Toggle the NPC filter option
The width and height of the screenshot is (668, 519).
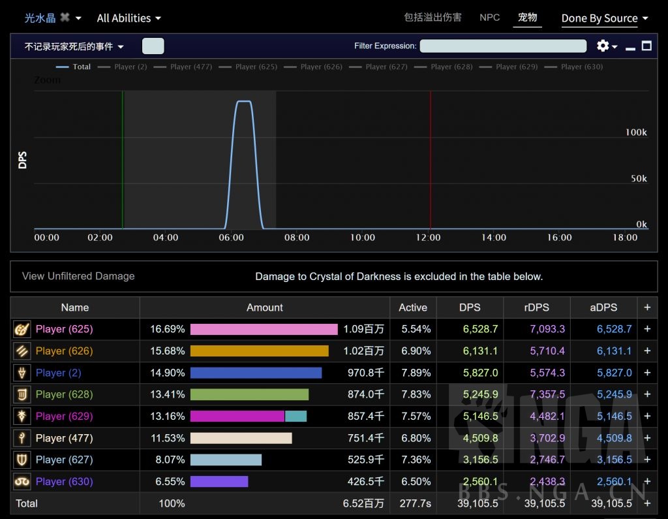[489, 18]
